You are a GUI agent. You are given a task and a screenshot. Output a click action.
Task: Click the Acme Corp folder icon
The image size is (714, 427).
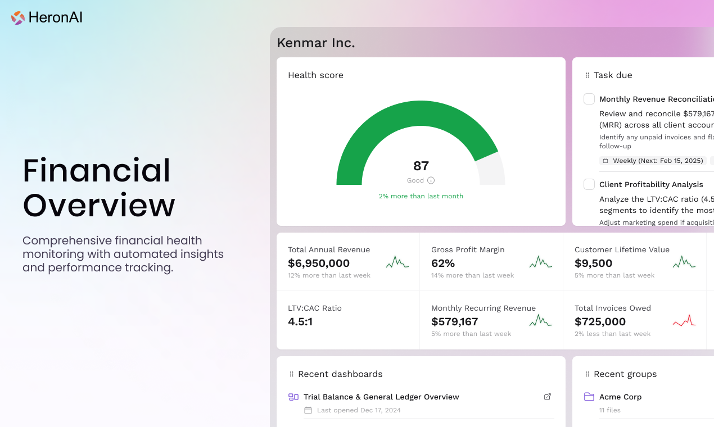(589, 397)
